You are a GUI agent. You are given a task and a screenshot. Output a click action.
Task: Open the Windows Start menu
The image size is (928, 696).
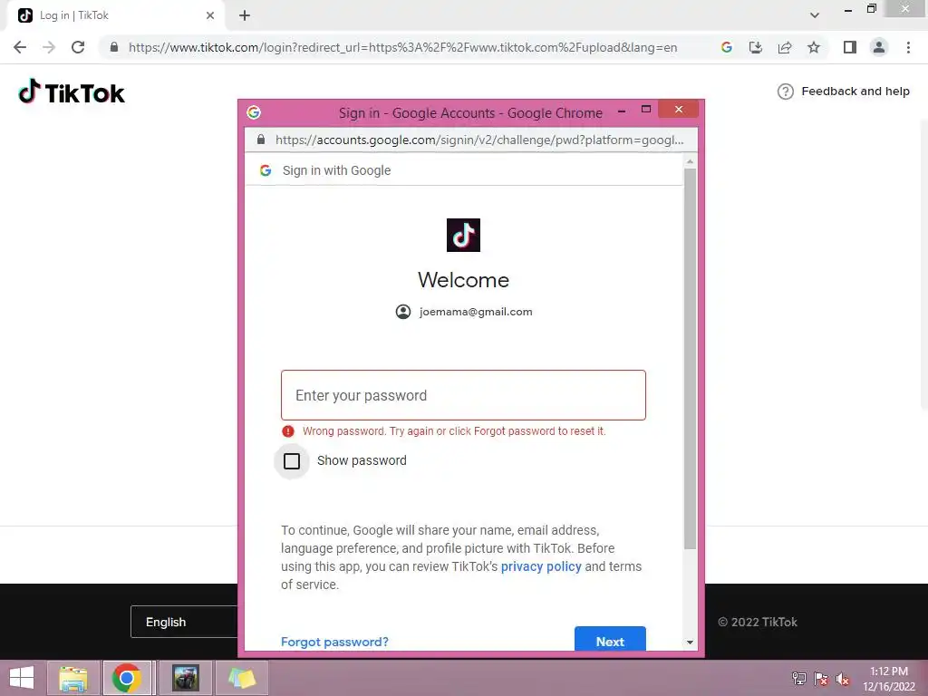22,678
